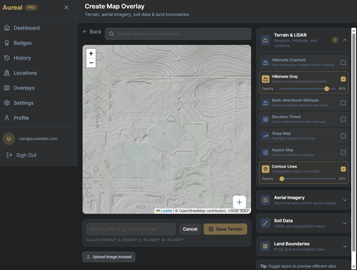This screenshot has height=270, width=357.
Task: Expand the Land Boundaries section
Action: click(x=345, y=246)
